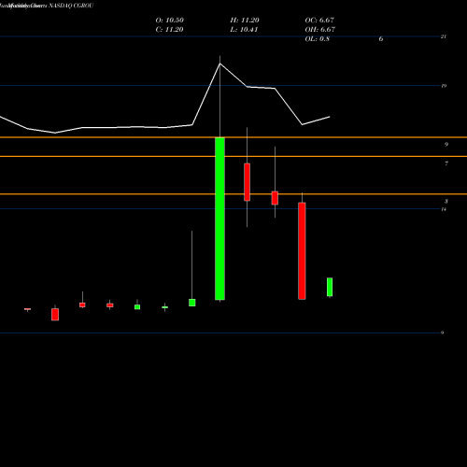Click the orange level label 7
Viewport: 467px width, 467px height.
pyautogui.click(x=446, y=163)
